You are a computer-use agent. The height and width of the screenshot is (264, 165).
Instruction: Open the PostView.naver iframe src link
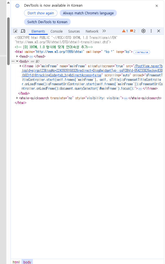point(92,71)
